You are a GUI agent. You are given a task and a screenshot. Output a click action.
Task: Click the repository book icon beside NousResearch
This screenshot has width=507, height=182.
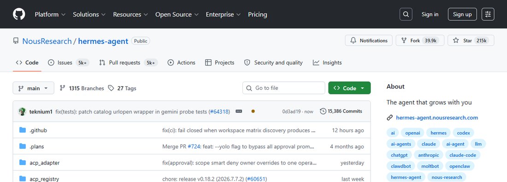(x=16, y=41)
